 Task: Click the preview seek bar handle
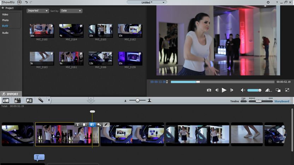(198, 82)
